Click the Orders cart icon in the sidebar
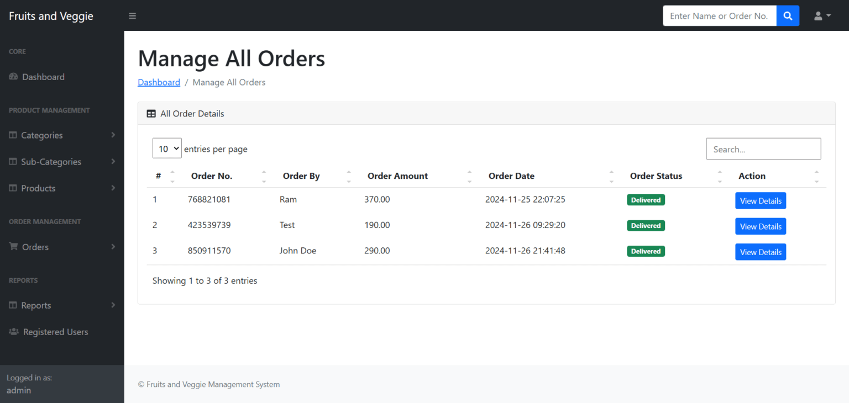Screen dimensions: 849x403 pyautogui.click(x=13, y=247)
